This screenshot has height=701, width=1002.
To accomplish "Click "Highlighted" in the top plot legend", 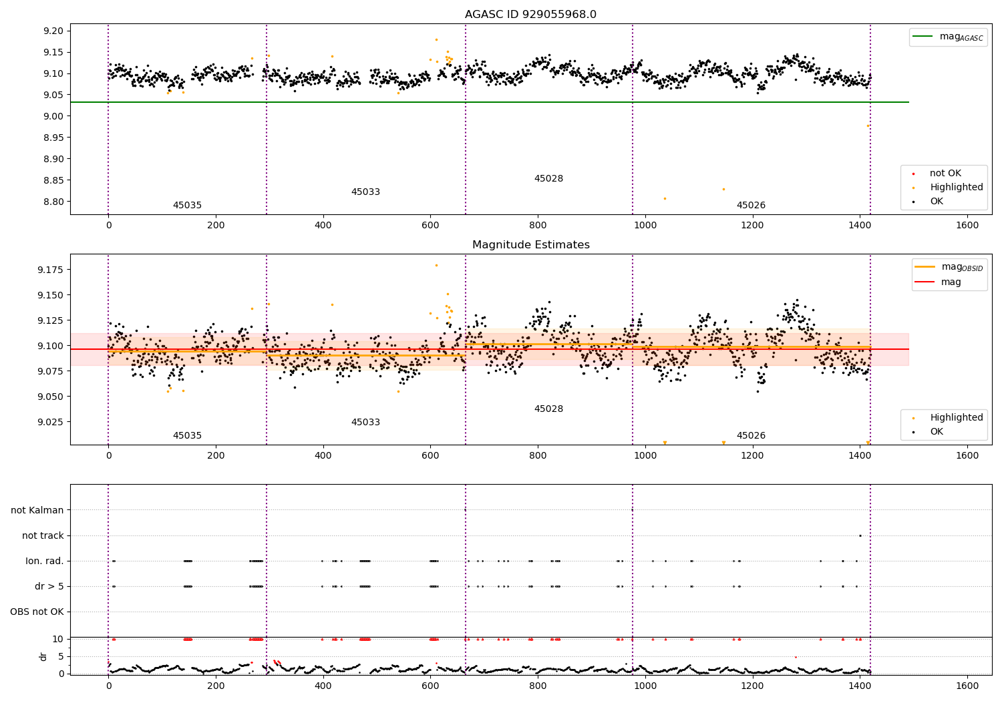I will click(x=956, y=188).
